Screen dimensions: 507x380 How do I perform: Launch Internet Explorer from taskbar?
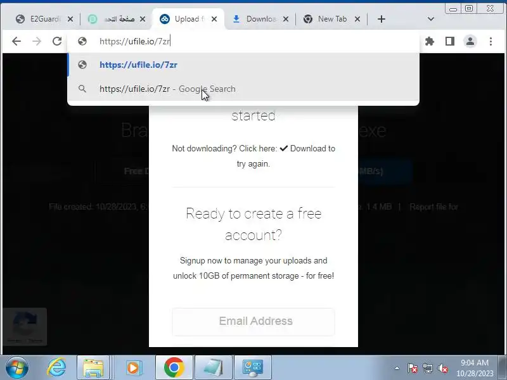pyautogui.click(x=56, y=368)
